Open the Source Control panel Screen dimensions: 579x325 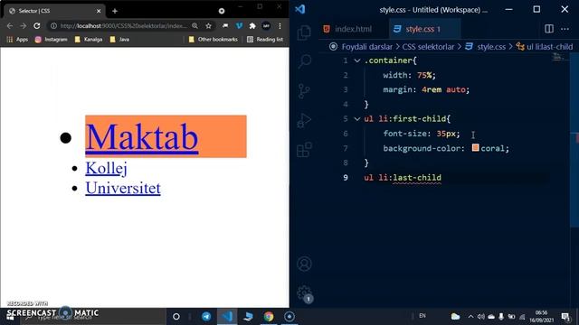(304, 90)
